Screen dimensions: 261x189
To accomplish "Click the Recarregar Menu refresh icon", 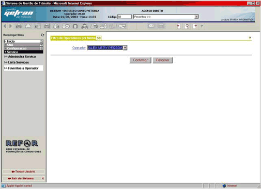I will coord(42,35).
